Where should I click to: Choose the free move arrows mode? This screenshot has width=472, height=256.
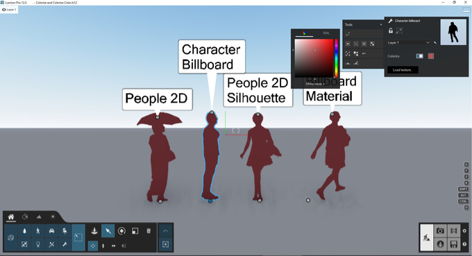click(93, 246)
